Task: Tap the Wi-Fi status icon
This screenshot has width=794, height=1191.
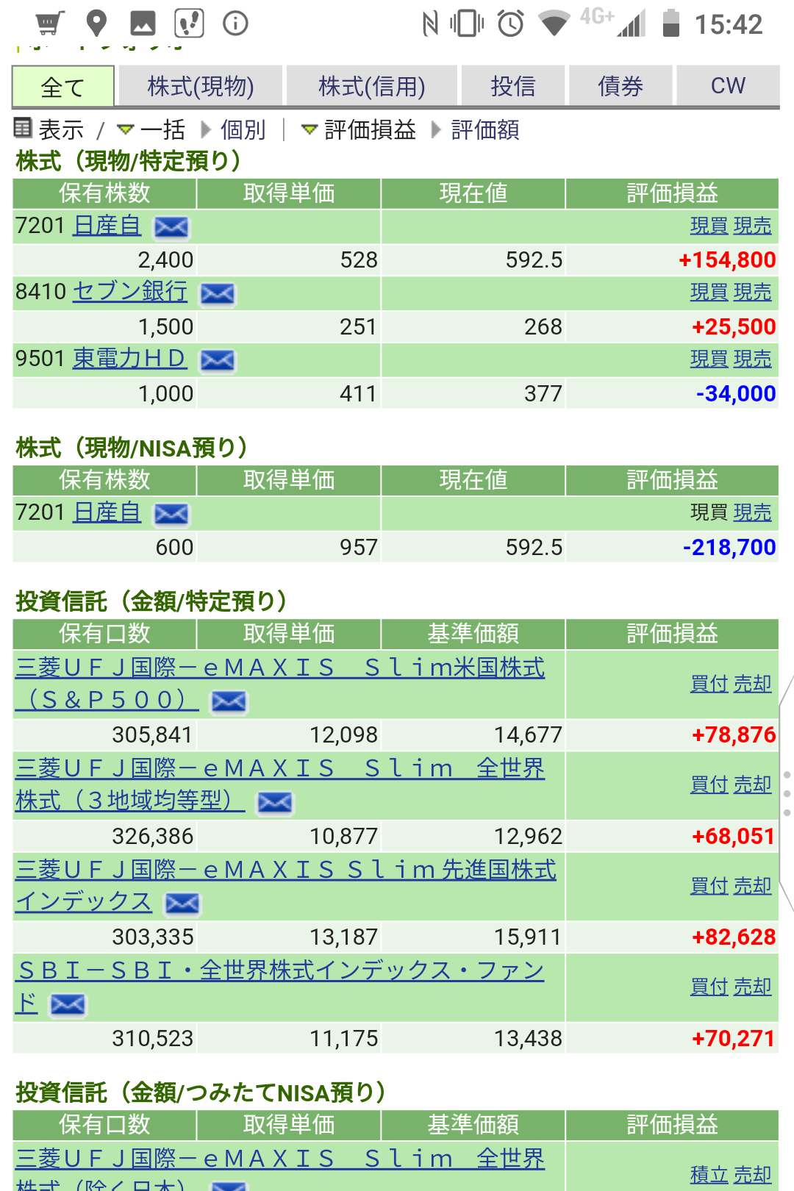Action: (554, 24)
